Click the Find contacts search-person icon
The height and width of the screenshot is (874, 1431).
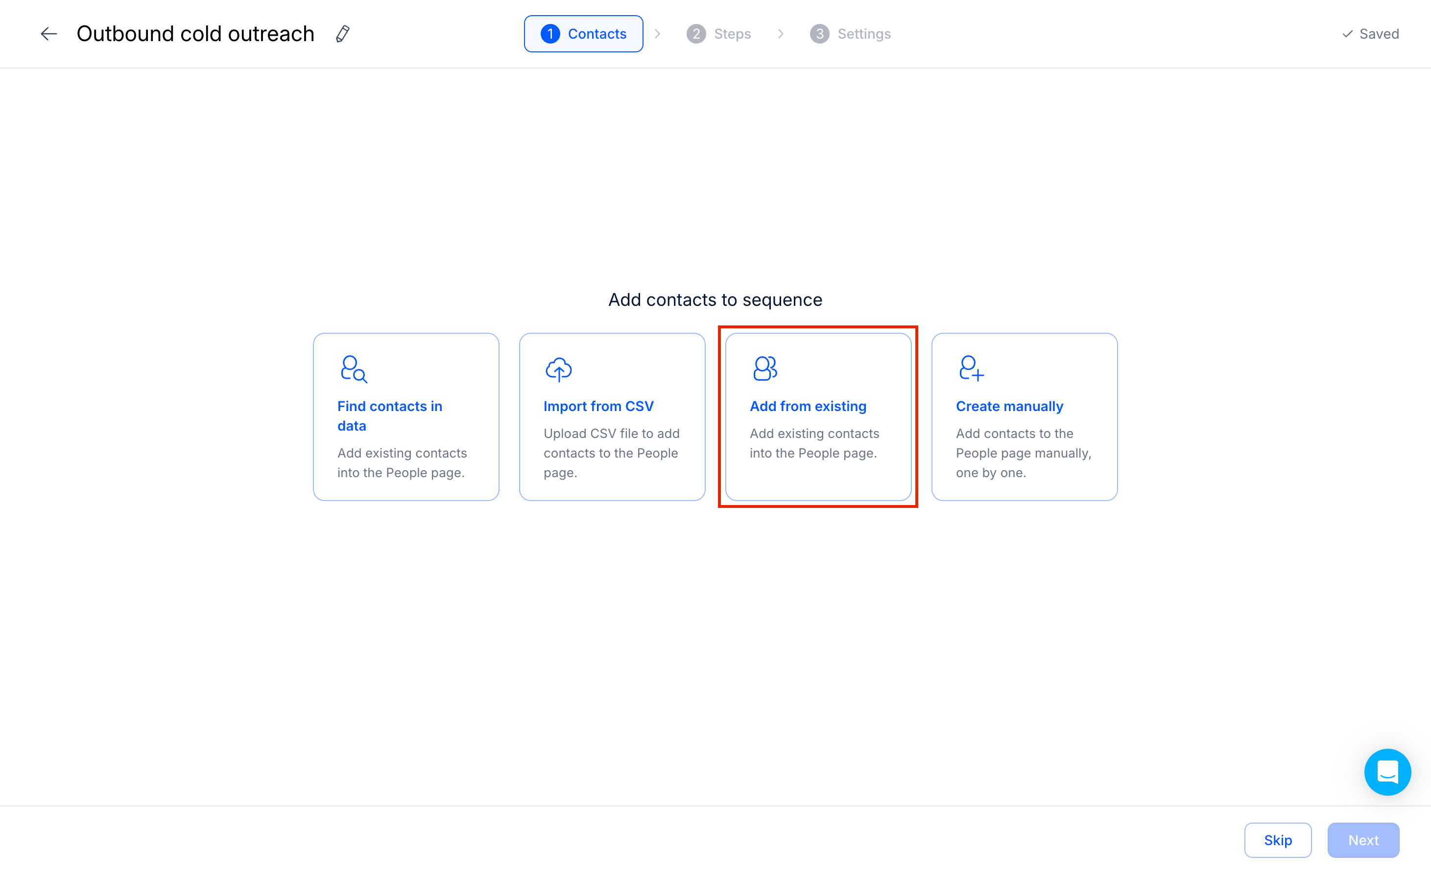point(354,369)
